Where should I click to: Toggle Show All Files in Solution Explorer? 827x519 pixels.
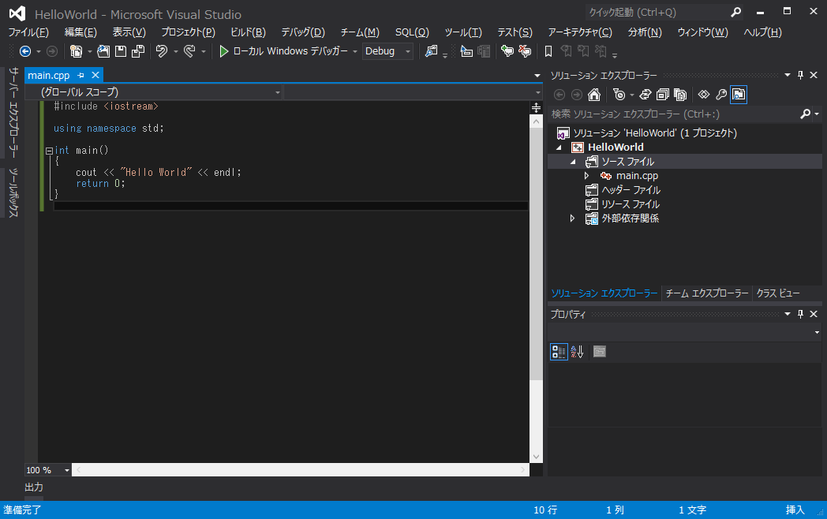pos(681,94)
